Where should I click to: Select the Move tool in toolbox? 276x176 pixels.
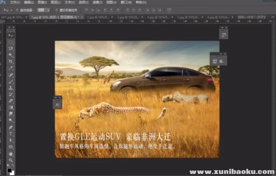[11, 35]
